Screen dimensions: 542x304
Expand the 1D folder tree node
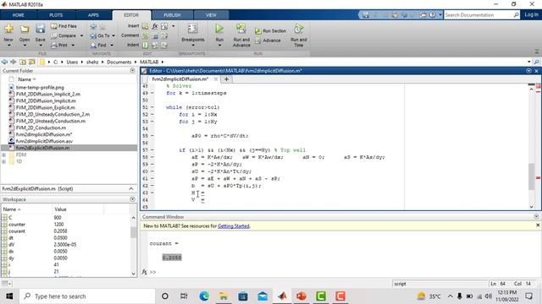(x=3, y=161)
